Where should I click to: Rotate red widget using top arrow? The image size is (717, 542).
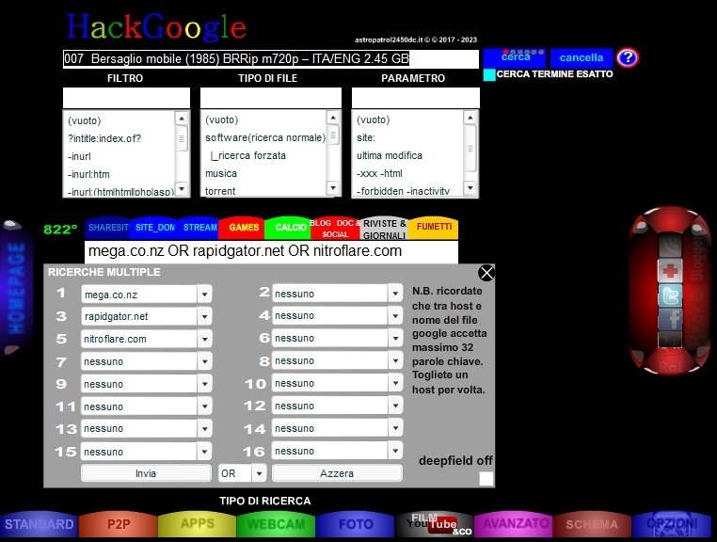point(670,218)
